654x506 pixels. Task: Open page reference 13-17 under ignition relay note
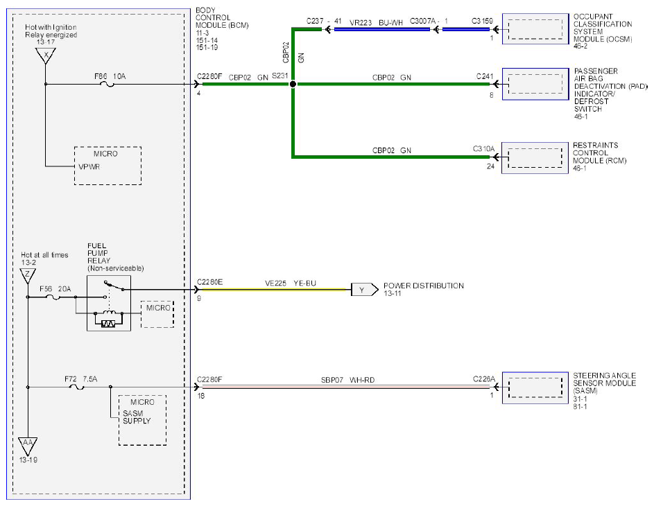pyautogui.click(x=46, y=42)
